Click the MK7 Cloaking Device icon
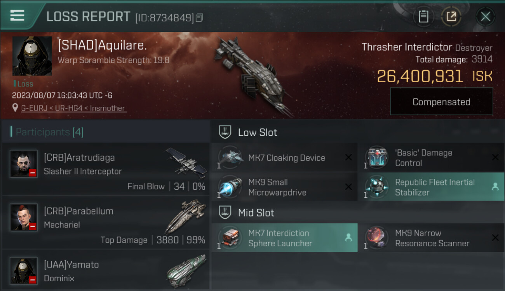 pyautogui.click(x=230, y=158)
